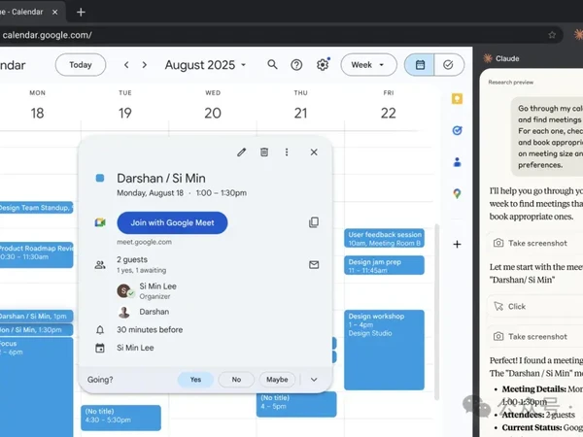Copy the Google Meet link

coord(314,222)
